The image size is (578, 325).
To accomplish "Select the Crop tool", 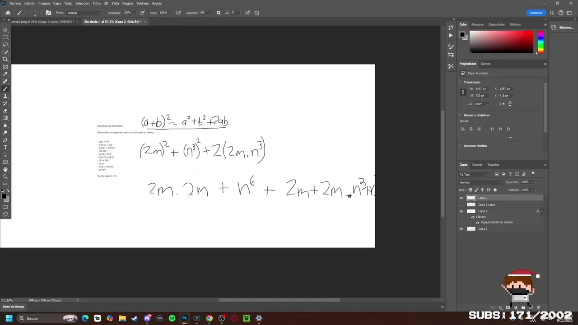I will tap(5, 59).
